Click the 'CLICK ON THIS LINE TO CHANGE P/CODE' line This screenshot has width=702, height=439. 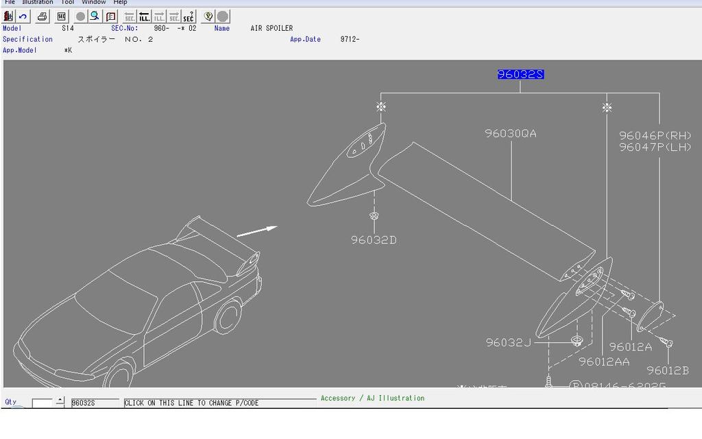192,403
